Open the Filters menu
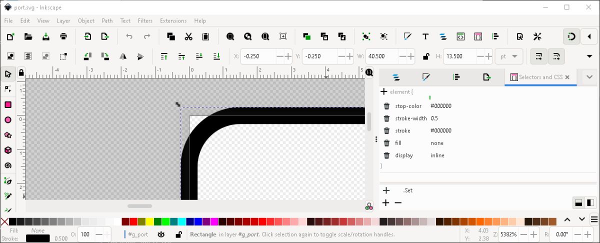Viewport: 600px width, 243px height. (145, 20)
